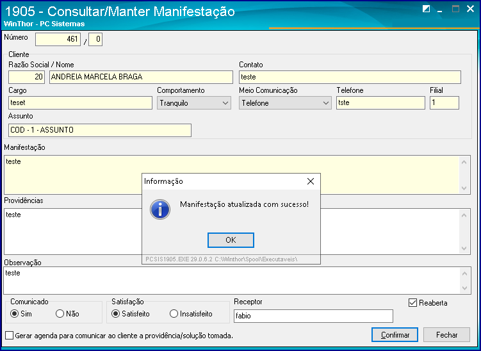Click the 'PCSIS1905.EXE 29.0.6.2' version text
The image size is (481, 351).
(x=179, y=259)
